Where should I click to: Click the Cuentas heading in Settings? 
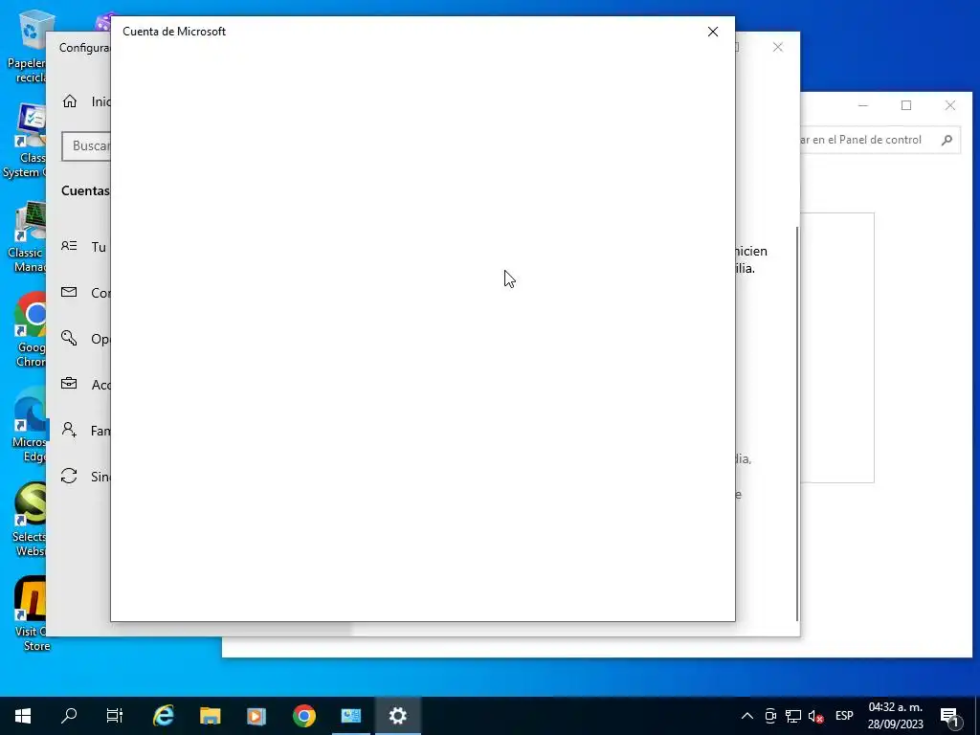[85, 191]
